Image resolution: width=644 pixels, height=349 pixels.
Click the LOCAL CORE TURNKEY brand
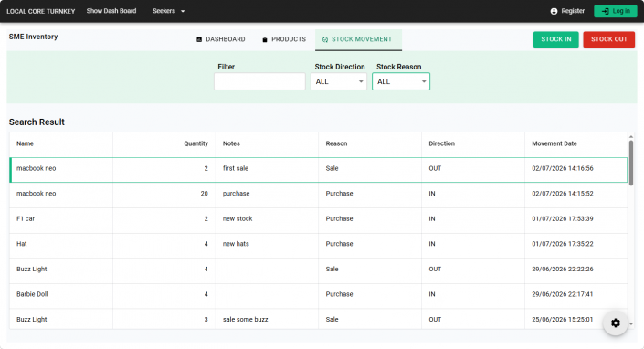tap(41, 11)
